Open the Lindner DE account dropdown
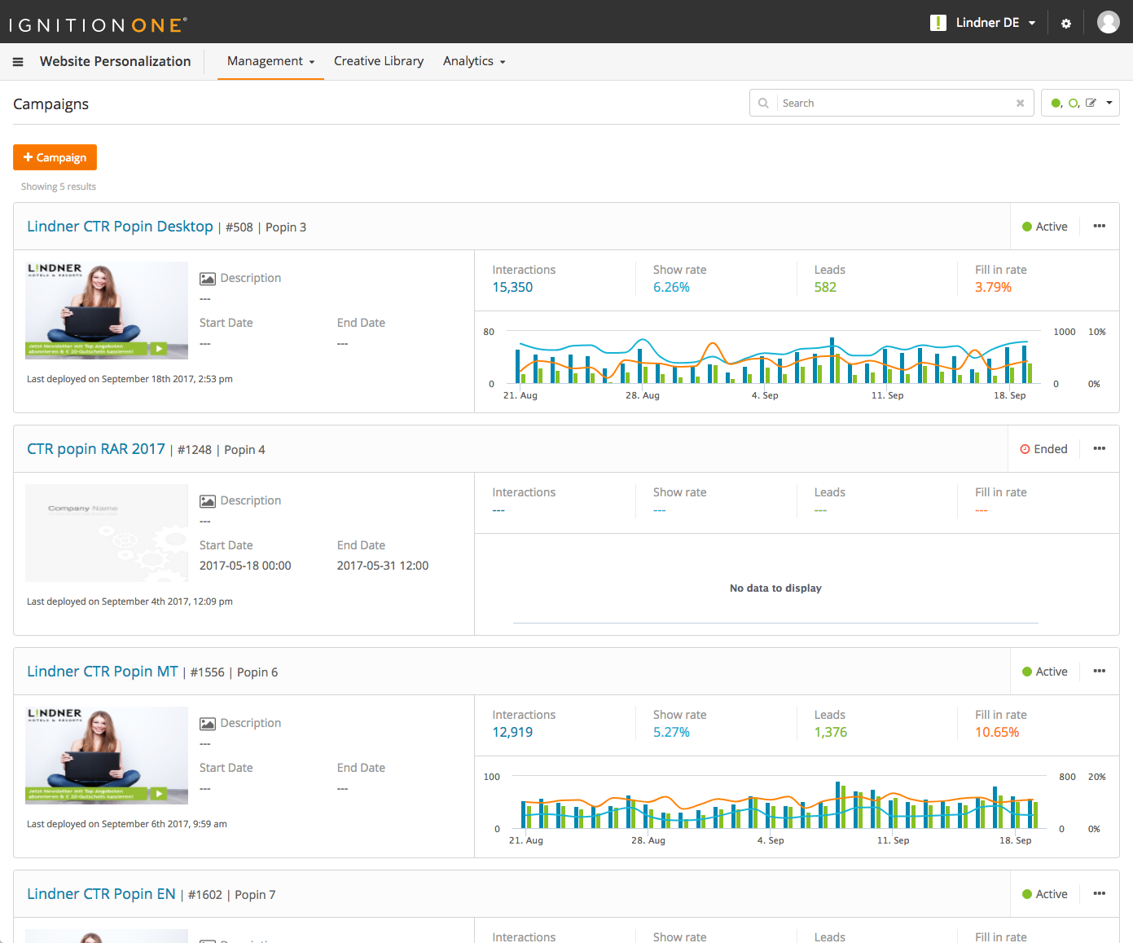1133x943 pixels. coord(989,22)
